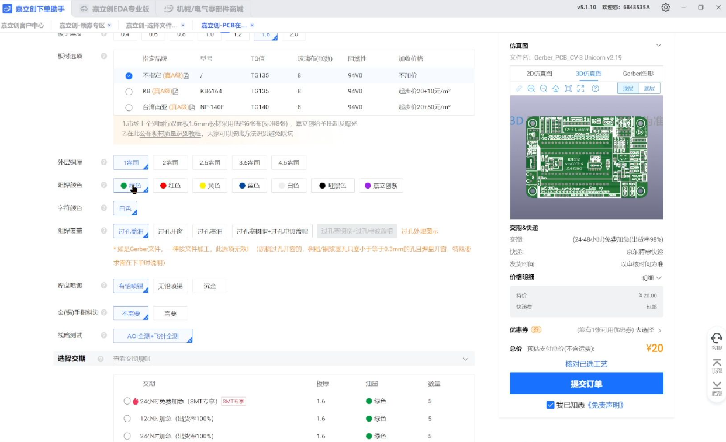Viewport: 726px width, 442px height.
Task: Click 提交订单 submit order button
Action: coord(586,384)
